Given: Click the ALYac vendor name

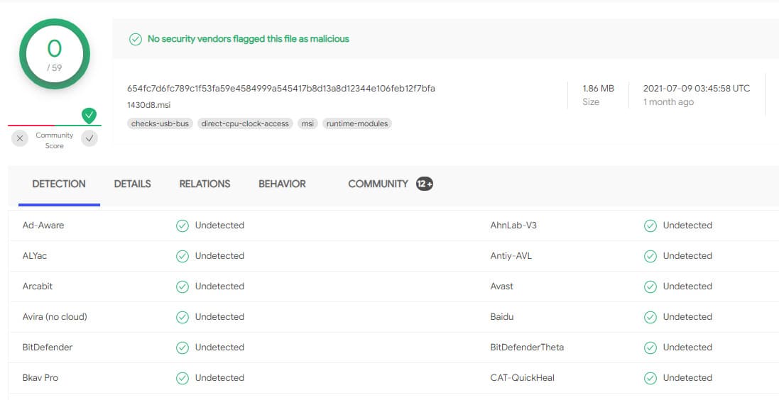Looking at the screenshot, I should [35, 256].
